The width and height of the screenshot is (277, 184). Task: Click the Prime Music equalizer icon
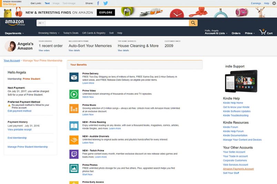[x=74, y=109]
